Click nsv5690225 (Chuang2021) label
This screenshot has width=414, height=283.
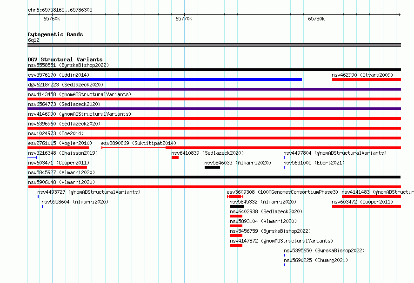tap(316, 260)
